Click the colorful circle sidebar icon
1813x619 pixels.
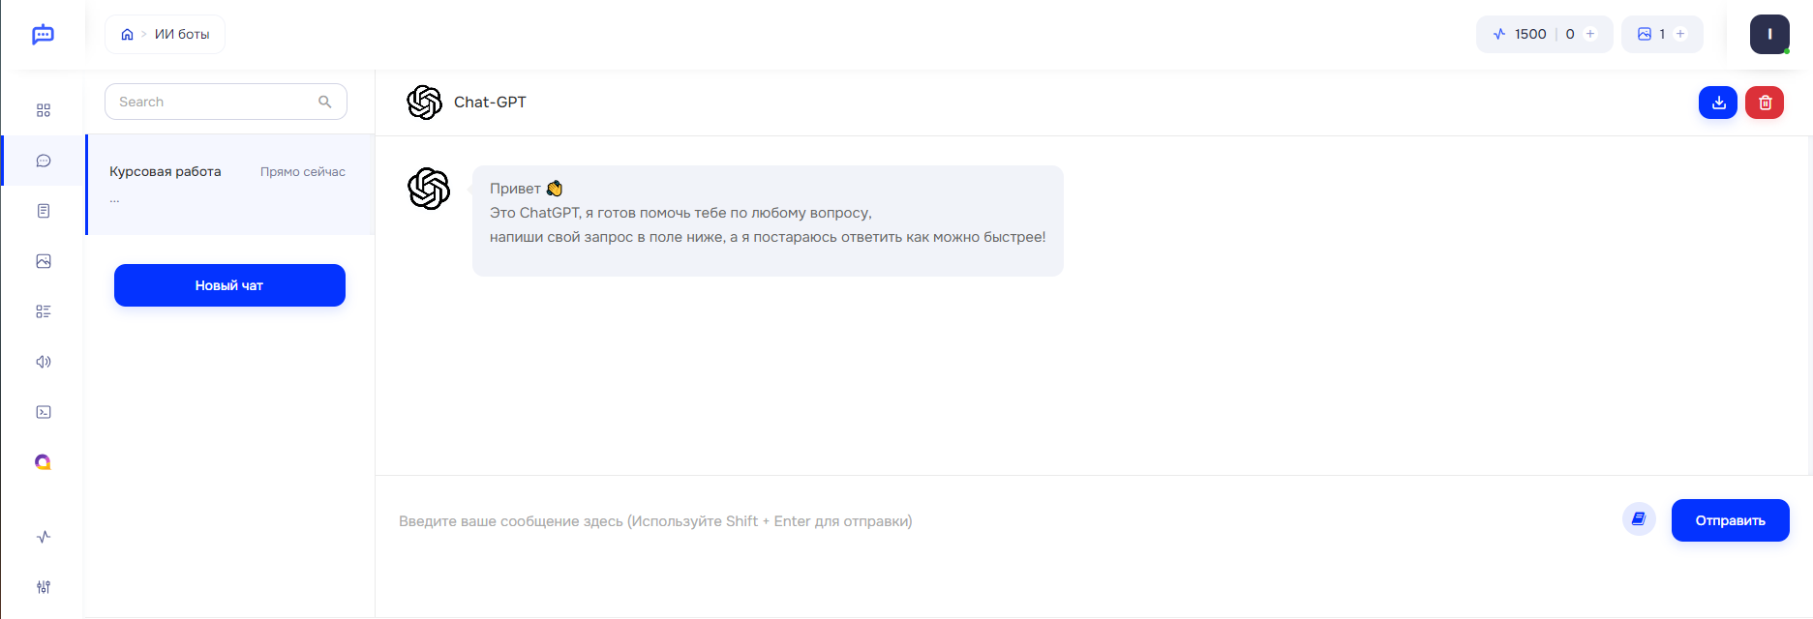(44, 462)
